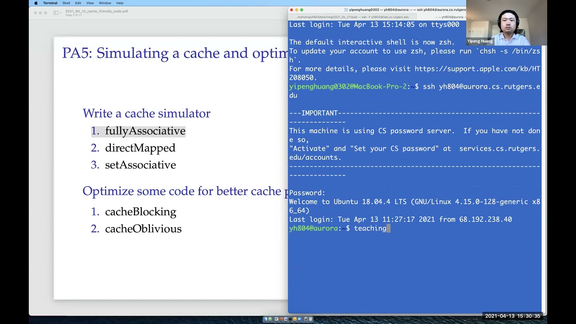The height and width of the screenshot is (324, 576).
Task: Click the Last login from 68.192.238.40 line
Action: point(400,220)
